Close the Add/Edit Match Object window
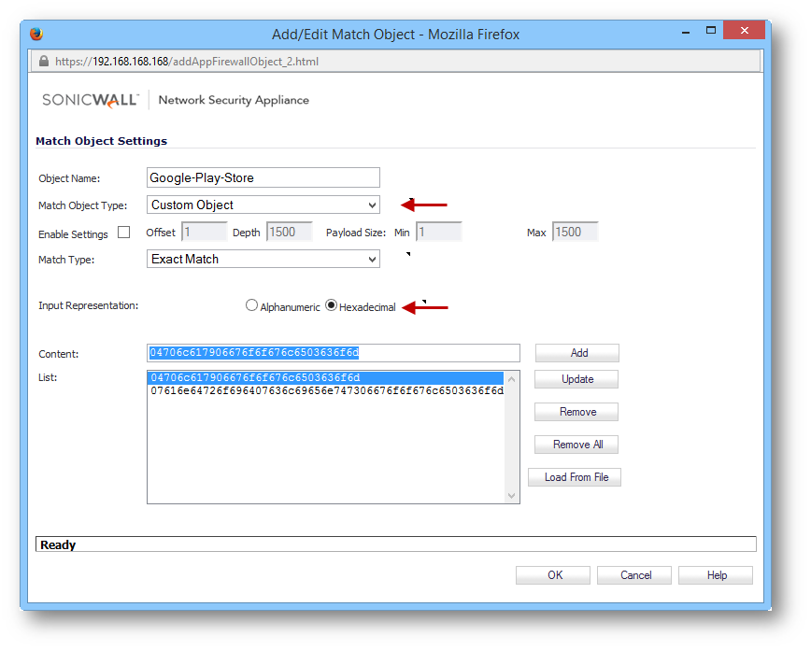 tap(745, 31)
